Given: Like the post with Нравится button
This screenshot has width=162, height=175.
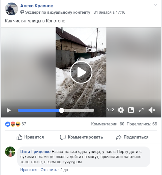Looking at the screenshot, I should point(30,137).
